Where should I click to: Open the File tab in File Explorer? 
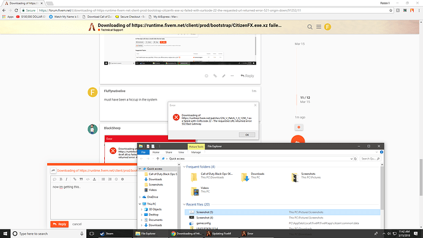(x=143, y=152)
